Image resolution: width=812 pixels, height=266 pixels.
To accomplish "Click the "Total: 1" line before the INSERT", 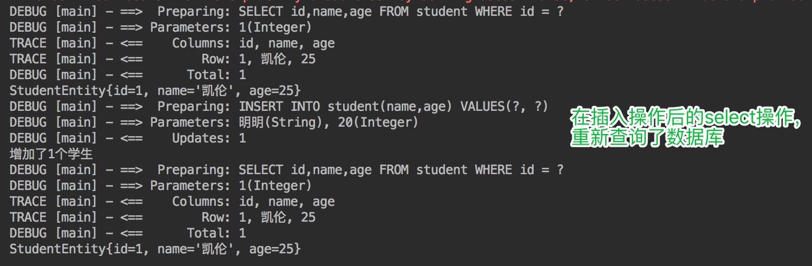I will (216, 74).
